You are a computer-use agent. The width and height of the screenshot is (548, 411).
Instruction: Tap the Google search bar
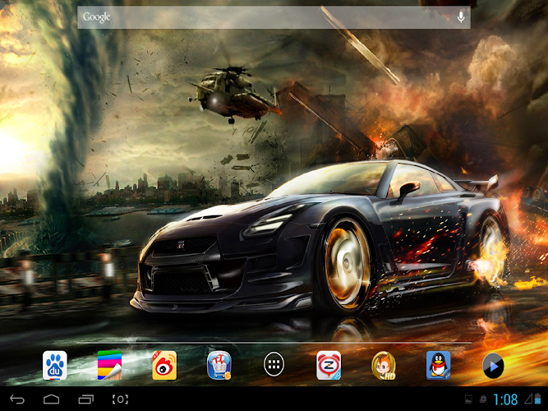pyautogui.click(x=274, y=17)
